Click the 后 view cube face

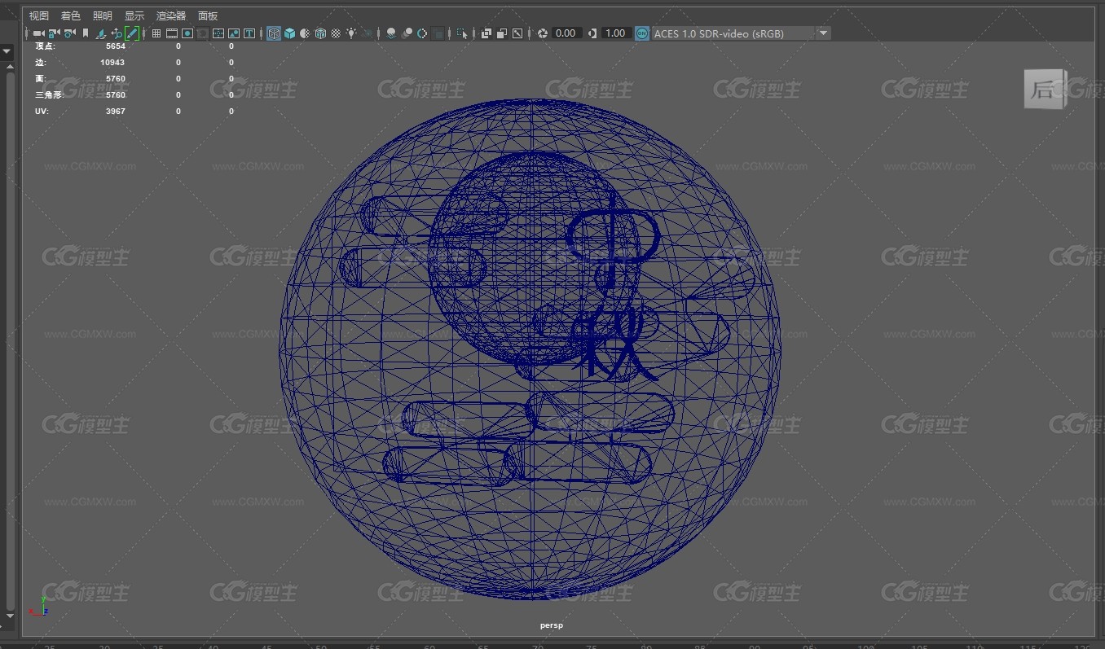[1044, 90]
